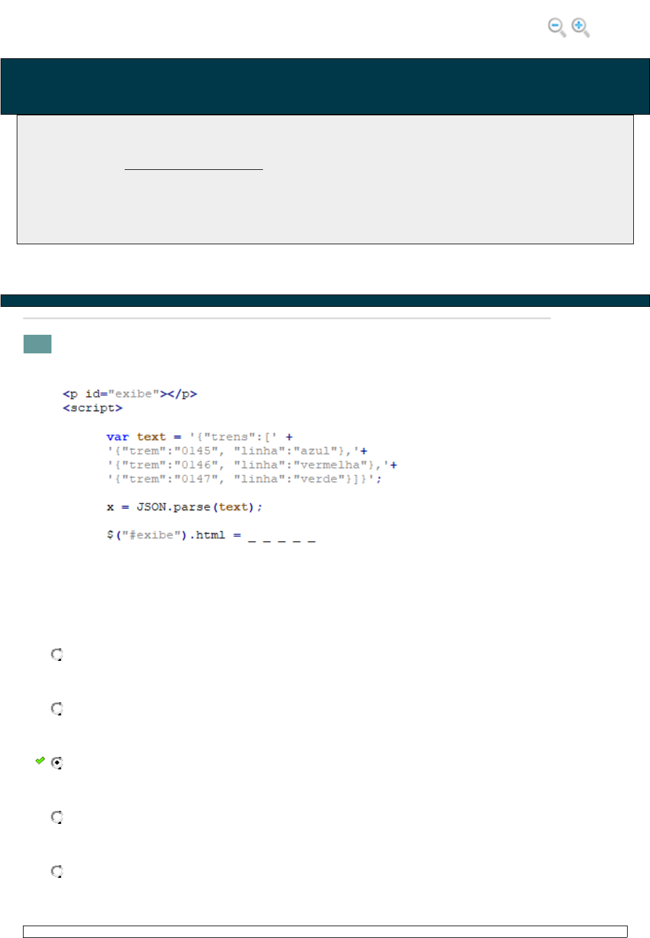Image resolution: width=650 pixels, height=938 pixels.
Task: Click the wide dark teal header banner
Action: click(x=325, y=86)
